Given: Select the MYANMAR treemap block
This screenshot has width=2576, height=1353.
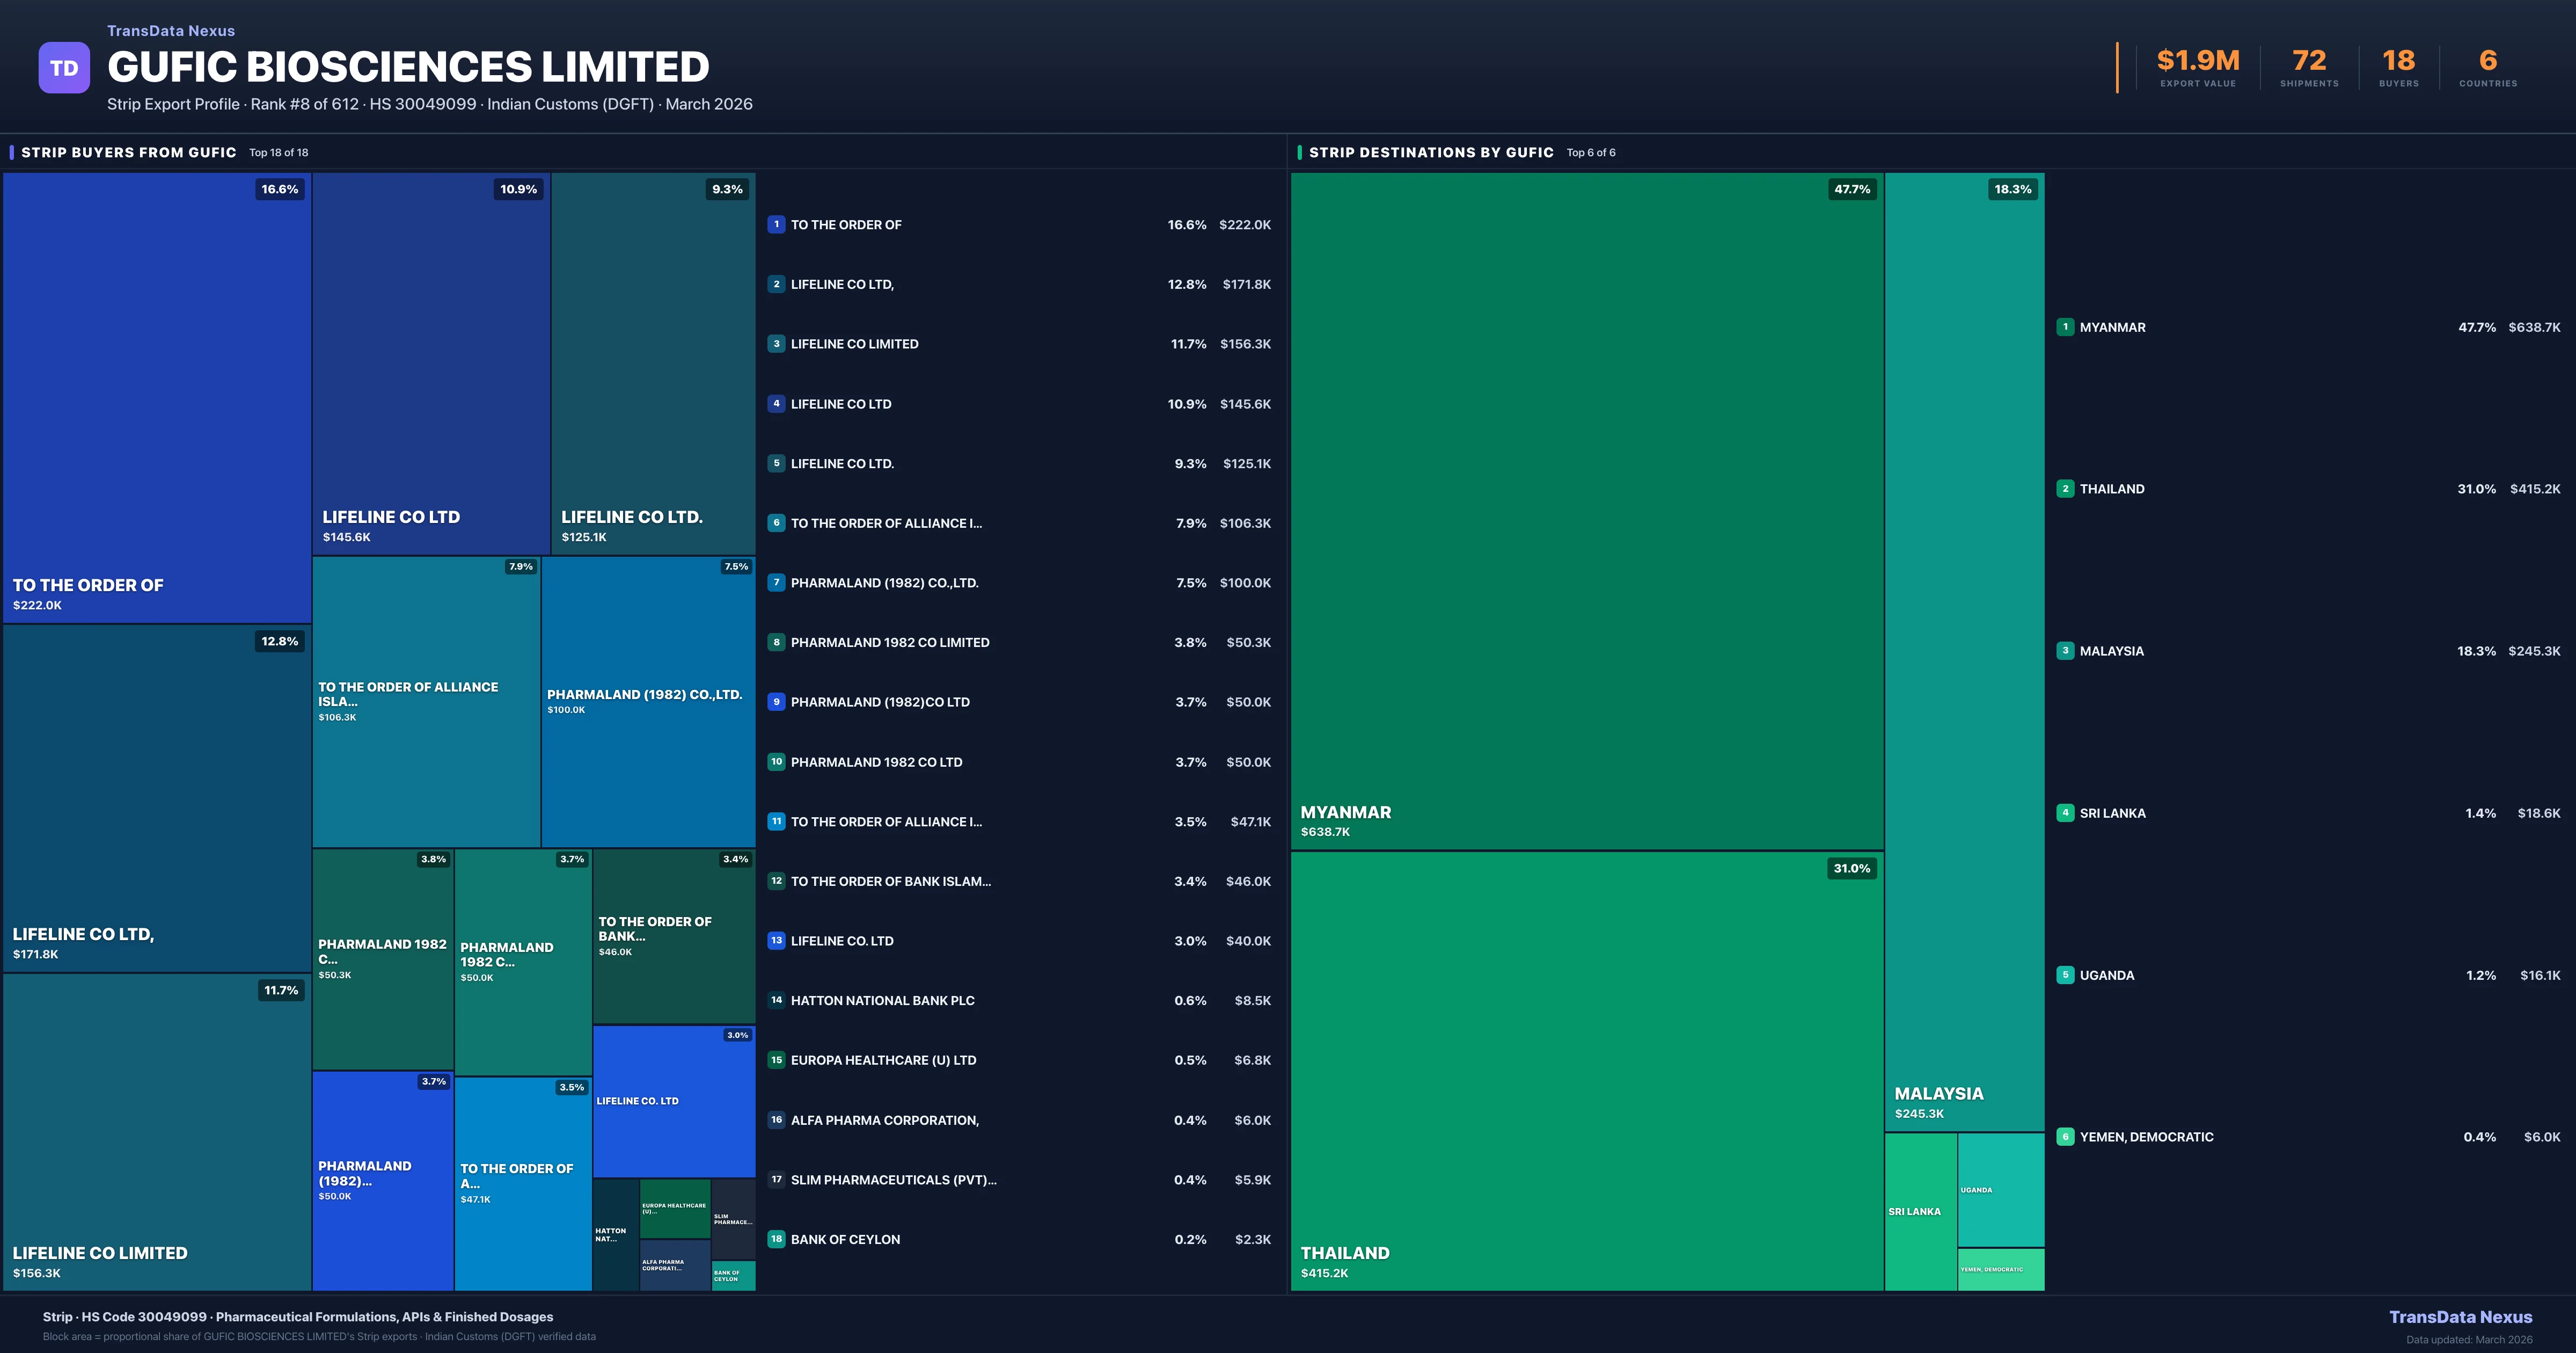Looking at the screenshot, I should [1586, 511].
